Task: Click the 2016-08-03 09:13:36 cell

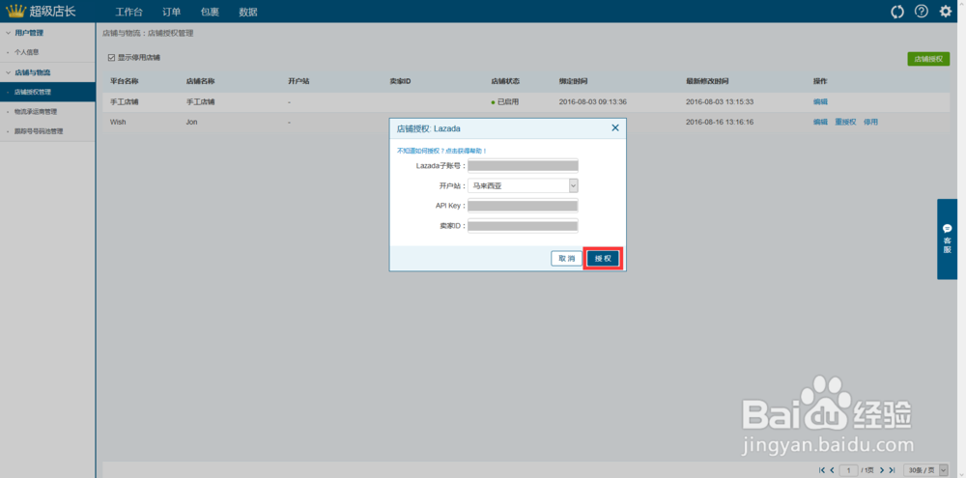Action: tap(593, 101)
